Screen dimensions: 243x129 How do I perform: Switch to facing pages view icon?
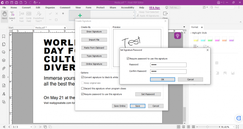click(189, 127)
